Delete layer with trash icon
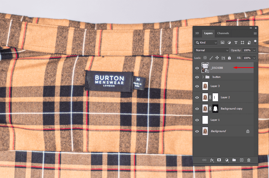Image resolution: width=269 pixels, height=178 pixels. 249,160
